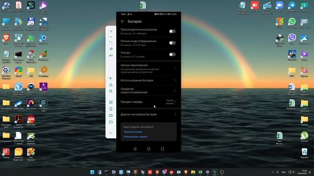Minimize the phone mirror from sidebar
This screenshot has width=314, height=176.
(111, 37)
